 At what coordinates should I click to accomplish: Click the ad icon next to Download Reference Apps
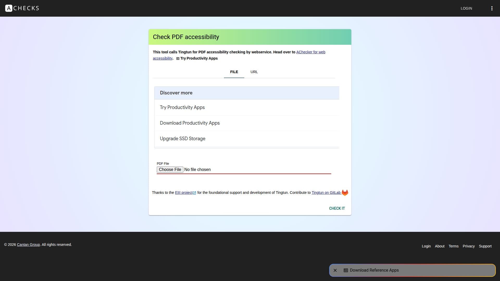pos(346,270)
